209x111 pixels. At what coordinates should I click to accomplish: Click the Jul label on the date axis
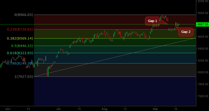point(58,109)
